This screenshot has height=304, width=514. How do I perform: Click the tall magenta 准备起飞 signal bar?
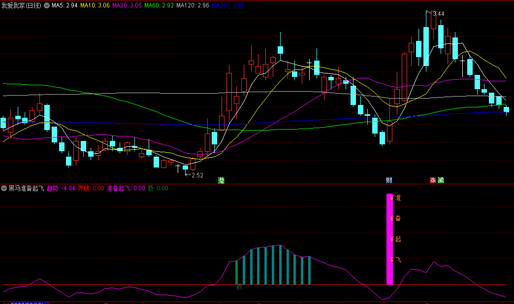coord(389,239)
